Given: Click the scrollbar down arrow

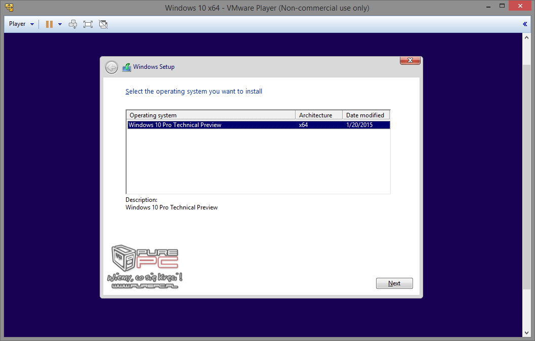Looking at the screenshot, I should 526,333.
